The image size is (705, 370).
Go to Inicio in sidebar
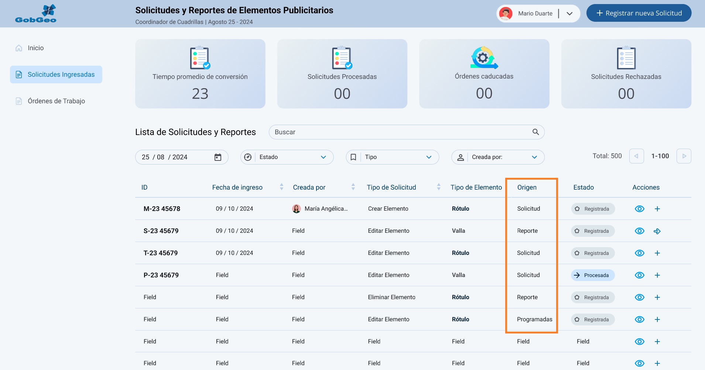[35, 48]
